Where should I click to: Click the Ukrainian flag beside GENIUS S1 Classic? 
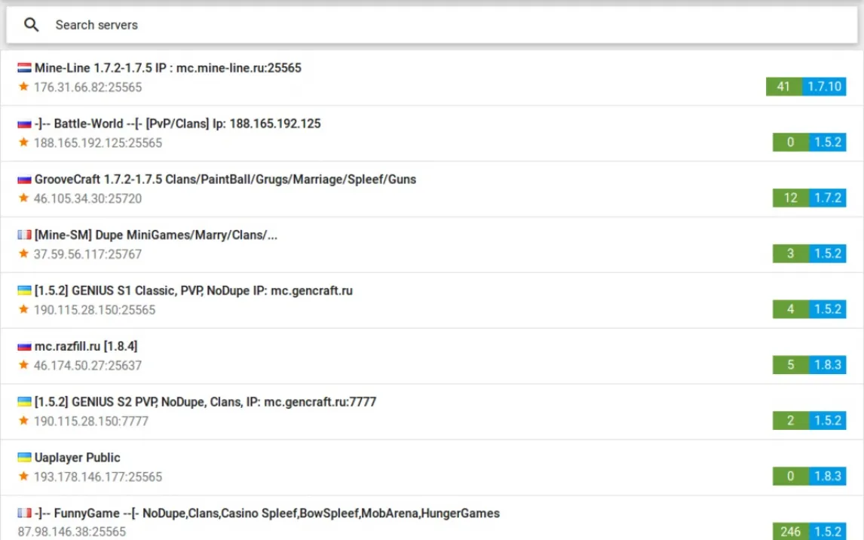coord(24,290)
